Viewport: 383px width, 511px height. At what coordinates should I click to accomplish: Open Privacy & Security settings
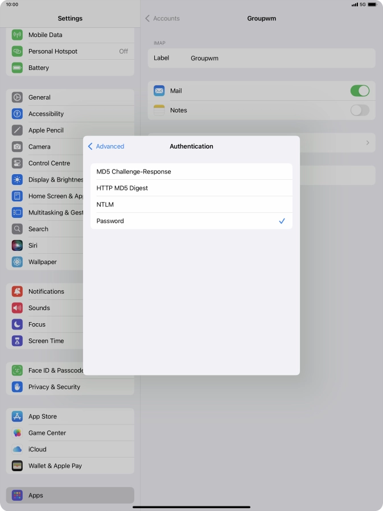pyautogui.click(x=54, y=387)
